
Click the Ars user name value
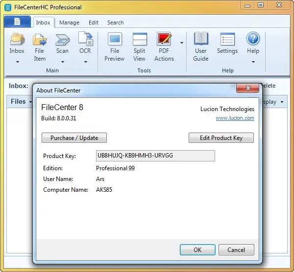[x=100, y=179]
